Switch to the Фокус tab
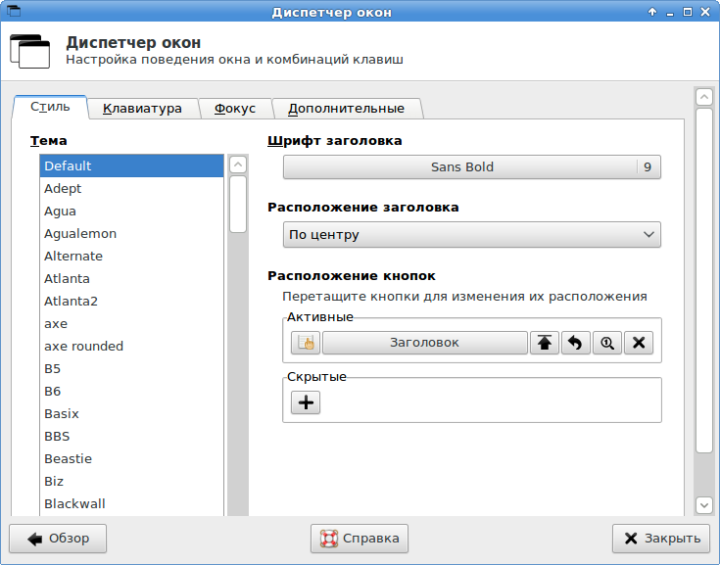The width and height of the screenshot is (720, 565). click(x=235, y=109)
